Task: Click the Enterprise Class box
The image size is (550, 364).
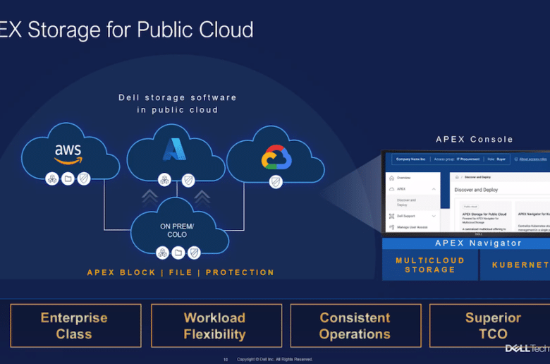Action: [75, 326]
